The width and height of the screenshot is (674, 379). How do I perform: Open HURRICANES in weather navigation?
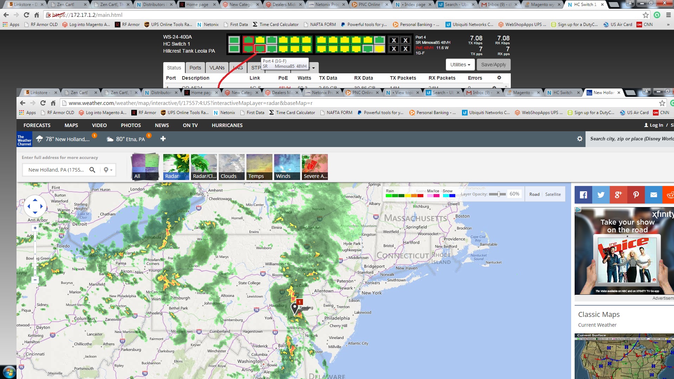(227, 125)
